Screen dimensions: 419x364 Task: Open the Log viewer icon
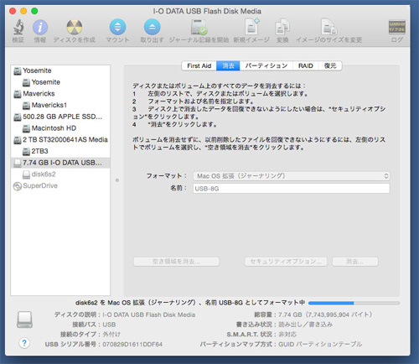tap(396, 27)
